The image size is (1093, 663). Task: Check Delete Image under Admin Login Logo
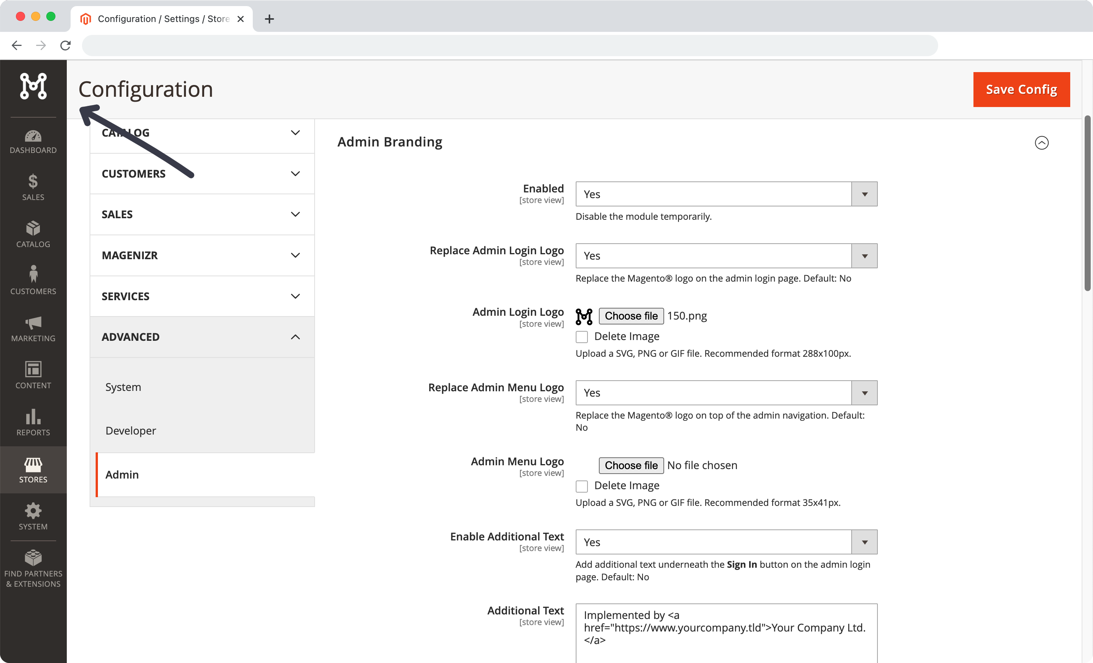[581, 337]
